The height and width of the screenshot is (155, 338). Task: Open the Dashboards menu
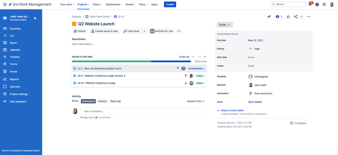coord(114,4)
